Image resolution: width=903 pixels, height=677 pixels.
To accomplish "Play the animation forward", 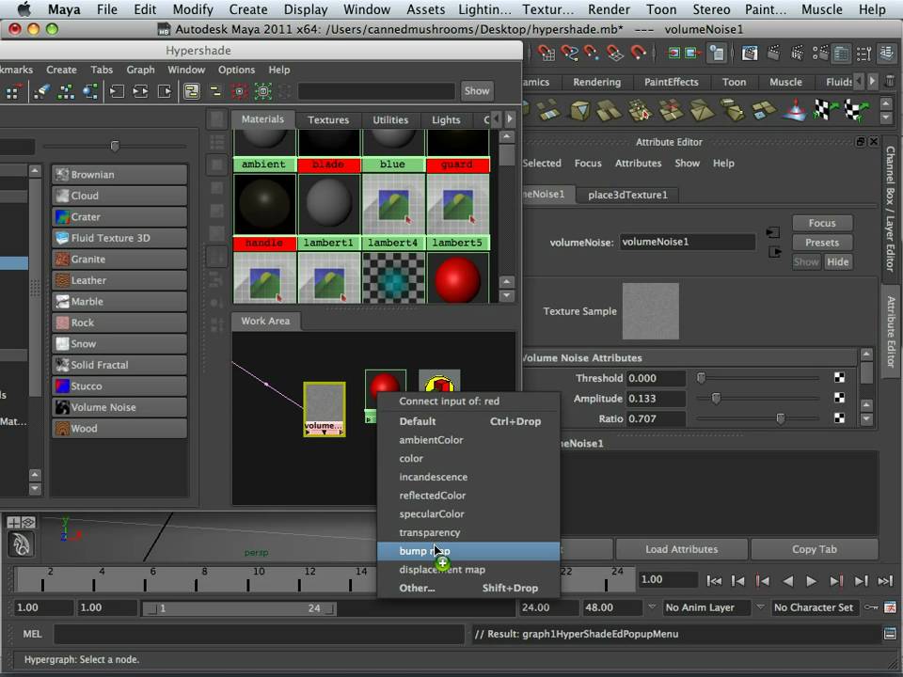I will (811, 581).
